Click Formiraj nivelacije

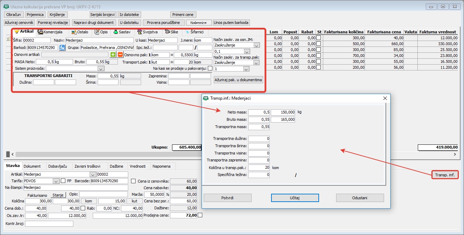click(53, 23)
